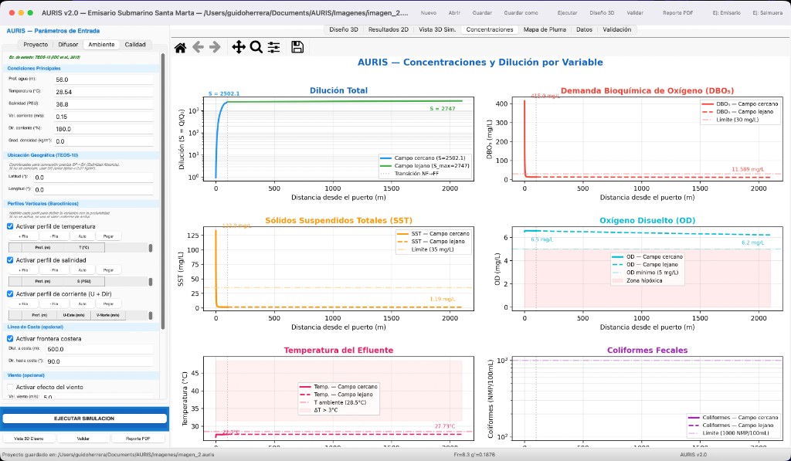
Task: Open the Vista 3D Sim. tab
Action: coord(437,30)
